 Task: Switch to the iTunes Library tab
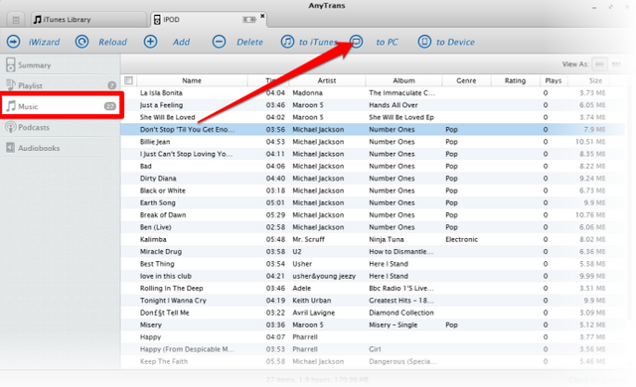pyautogui.click(x=88, y=20)
